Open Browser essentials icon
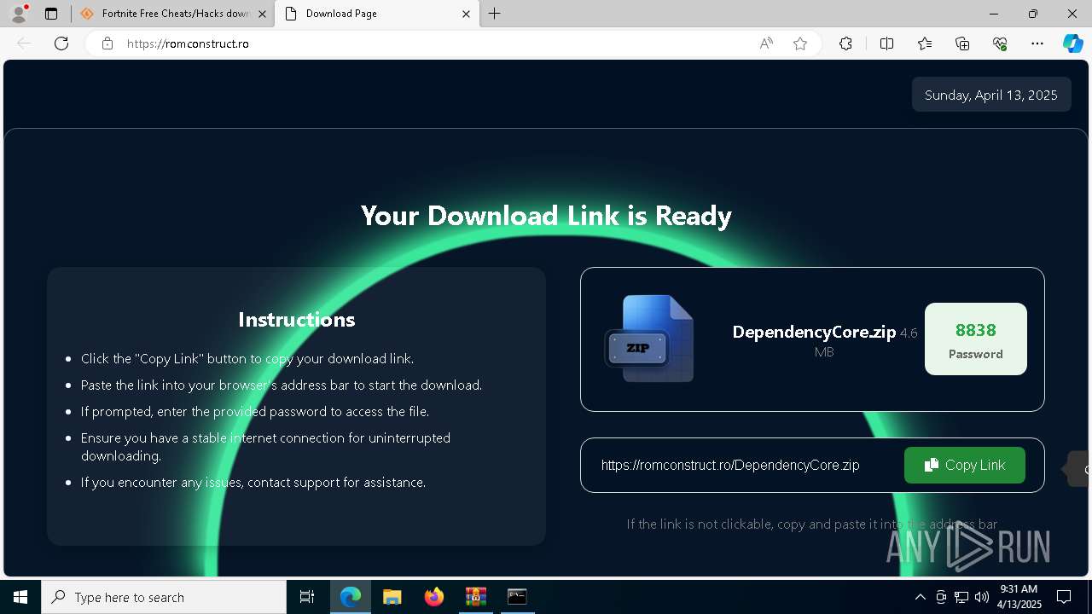Image resolution: width=1092 pixels, height=614 pixels. click(1000, 43)
